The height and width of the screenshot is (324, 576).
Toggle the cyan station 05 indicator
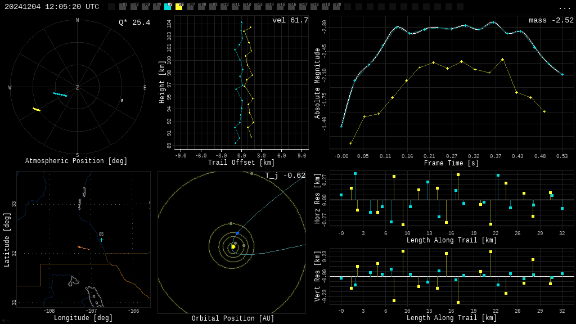point(168,7)
